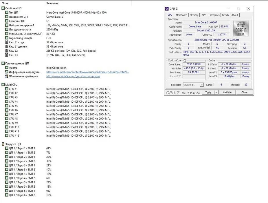Open the SPD tab

[x=204, y=15]
